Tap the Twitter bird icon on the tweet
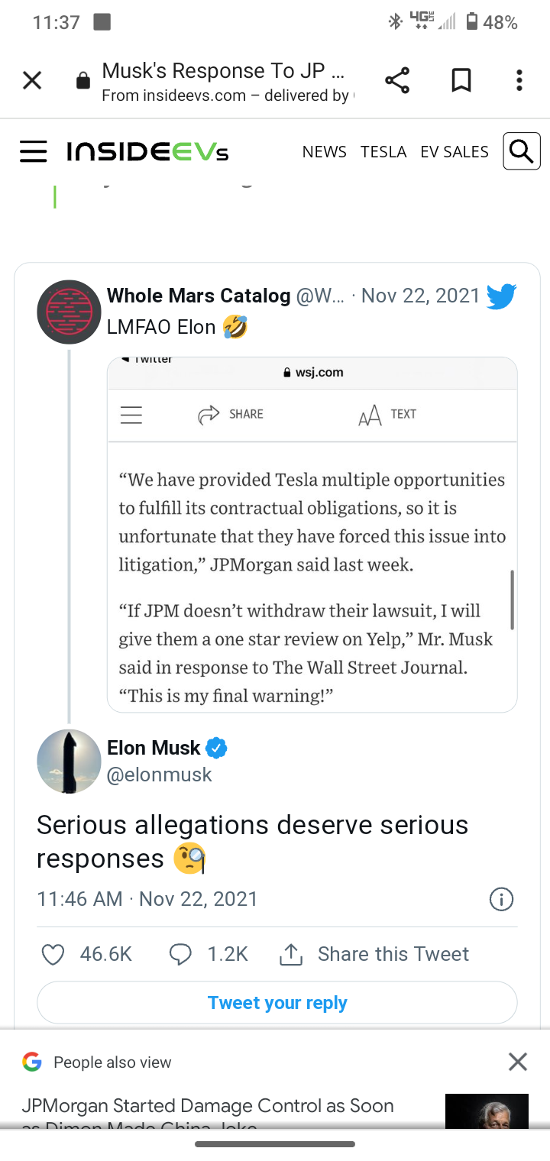This screenshot has height=1161, width=550. tap(501, 296)
